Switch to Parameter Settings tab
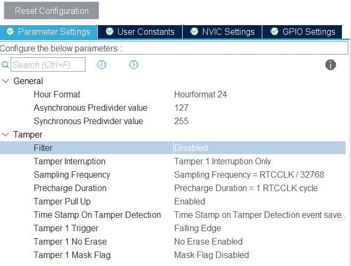This screenshot has width=351, height=266. click(x=49, y=32)
